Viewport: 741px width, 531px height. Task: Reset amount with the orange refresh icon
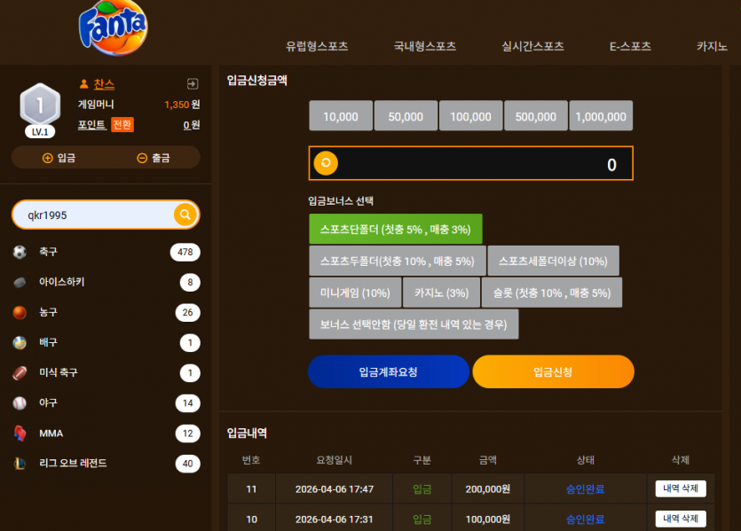coord(326,163)
